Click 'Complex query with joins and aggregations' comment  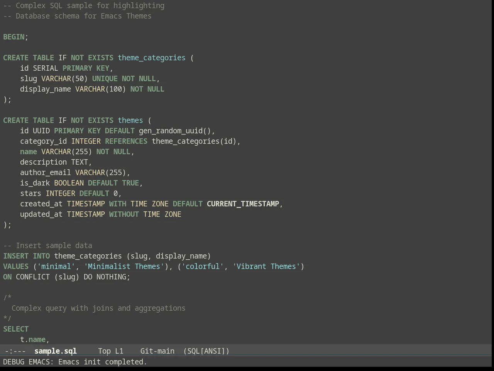tap(98, 308)
